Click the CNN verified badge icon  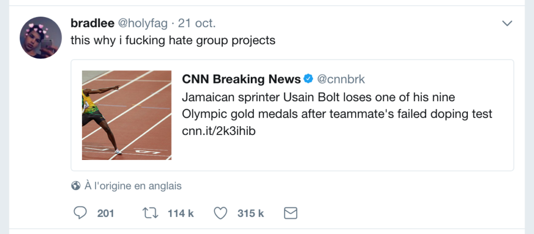tap(309, 79)
